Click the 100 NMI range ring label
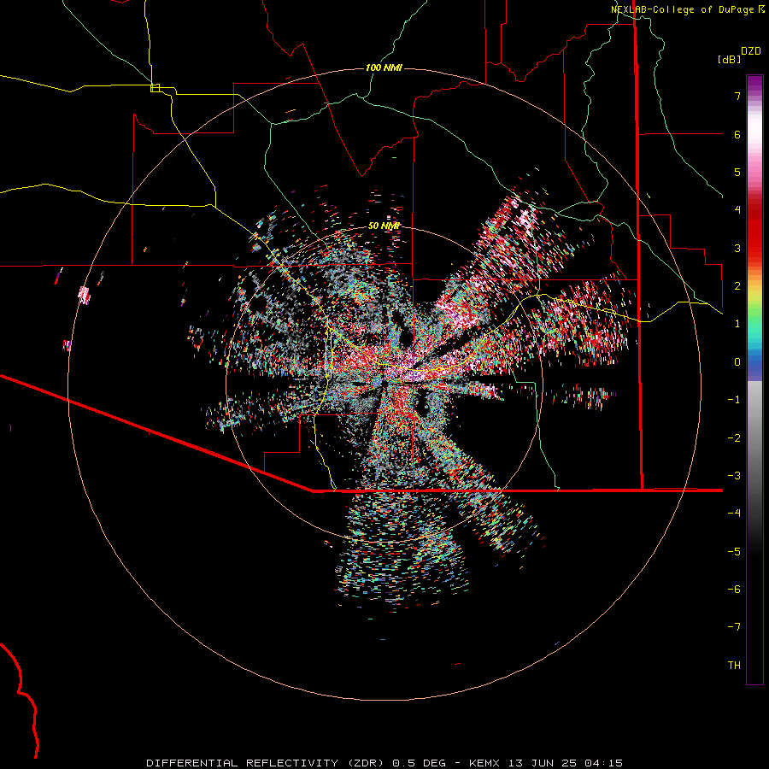The height and width of the screenshot is (769, 769). click(384, 68)
